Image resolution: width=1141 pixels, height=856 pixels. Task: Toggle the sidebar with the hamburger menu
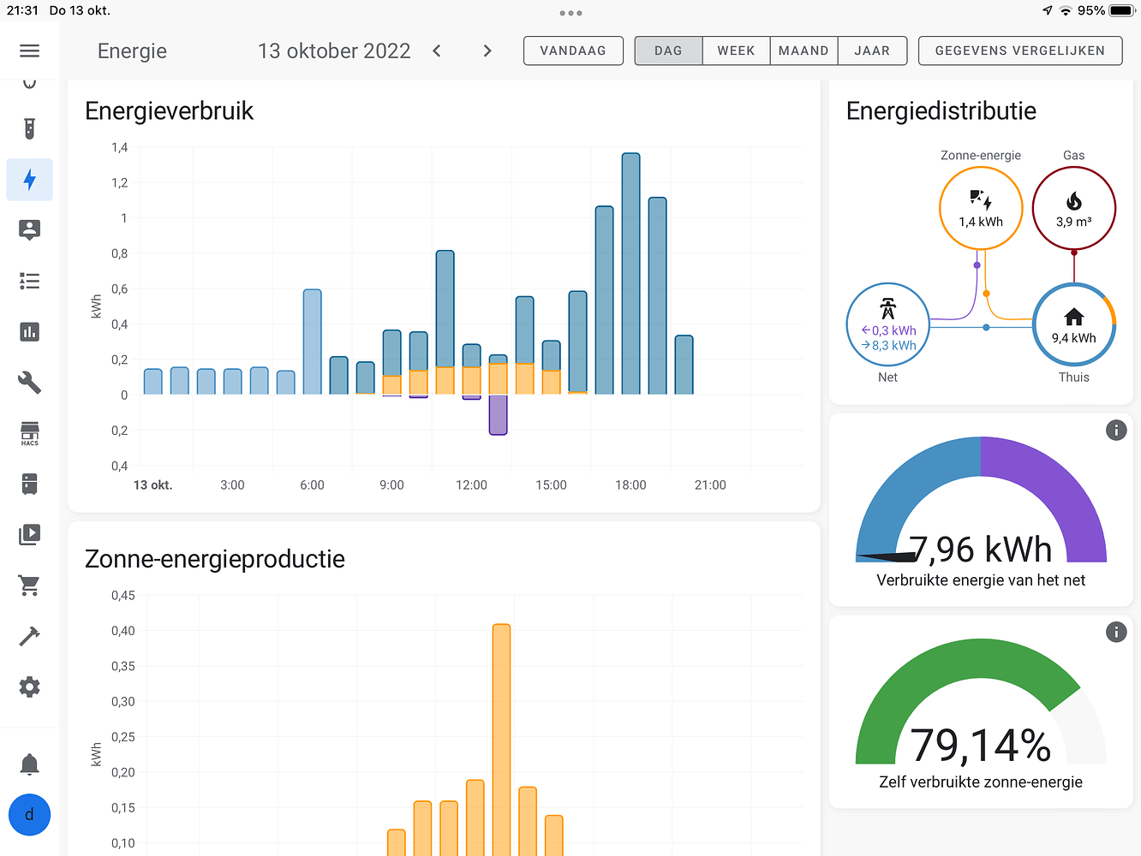(x=29, y=51)
